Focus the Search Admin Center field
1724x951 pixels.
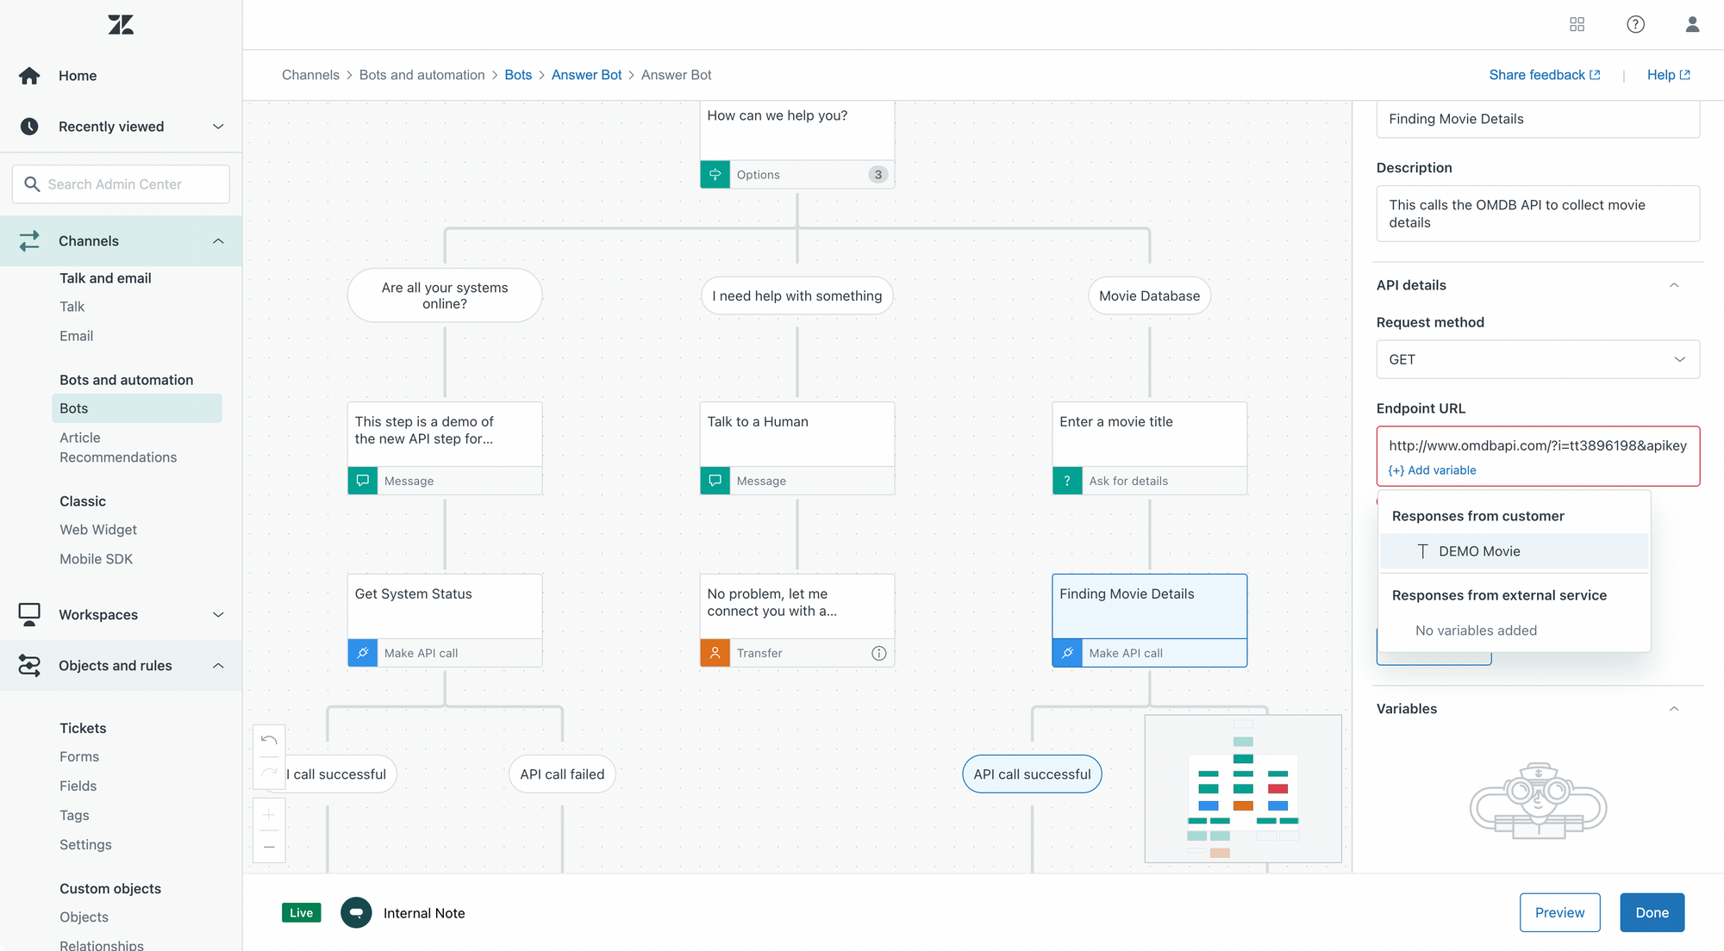pos(121,184)
